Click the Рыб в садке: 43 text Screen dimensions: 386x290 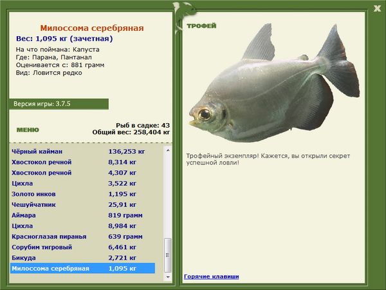tap(143, 125)
